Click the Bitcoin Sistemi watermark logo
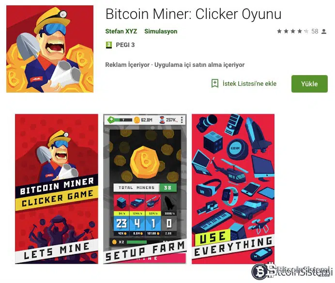The image size is (335, 283). [x=292, y=272]
